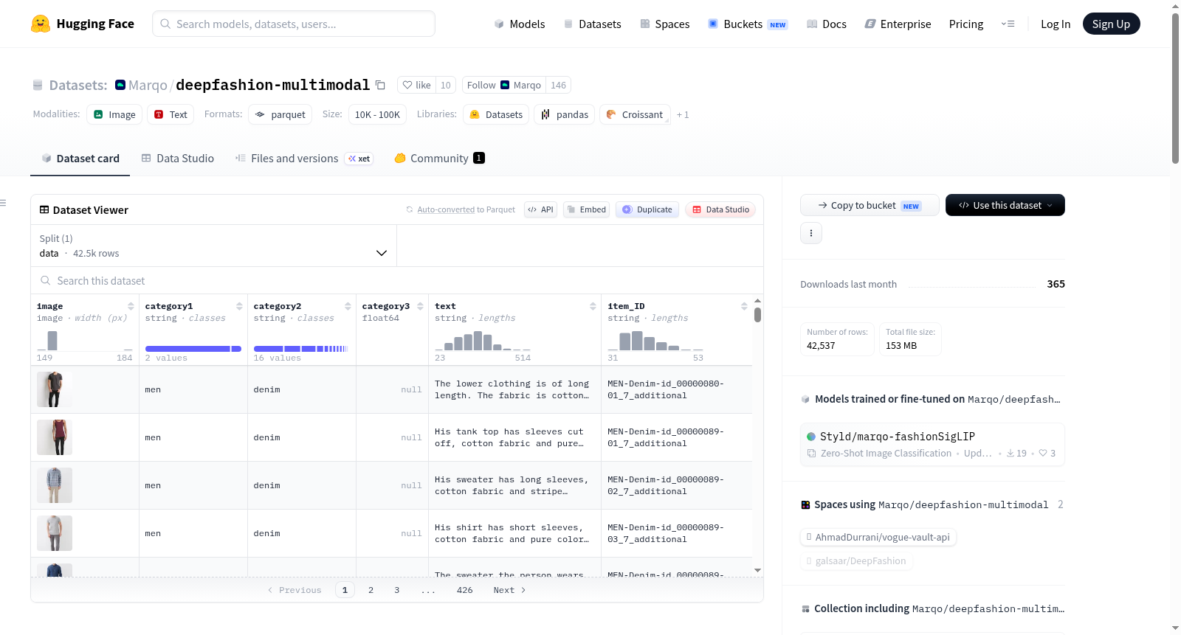
Task: Sort the category1 column
Action: tap(239, 306)
